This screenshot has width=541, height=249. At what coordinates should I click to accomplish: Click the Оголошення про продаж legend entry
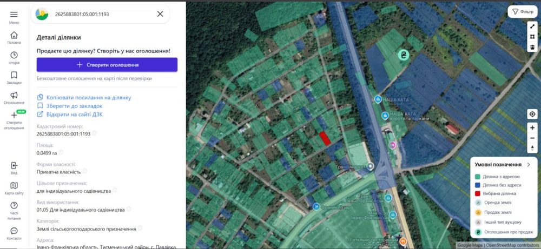[504, 232]
